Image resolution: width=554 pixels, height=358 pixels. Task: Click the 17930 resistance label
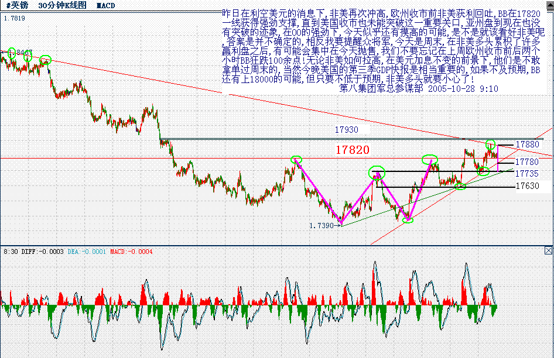346,130
